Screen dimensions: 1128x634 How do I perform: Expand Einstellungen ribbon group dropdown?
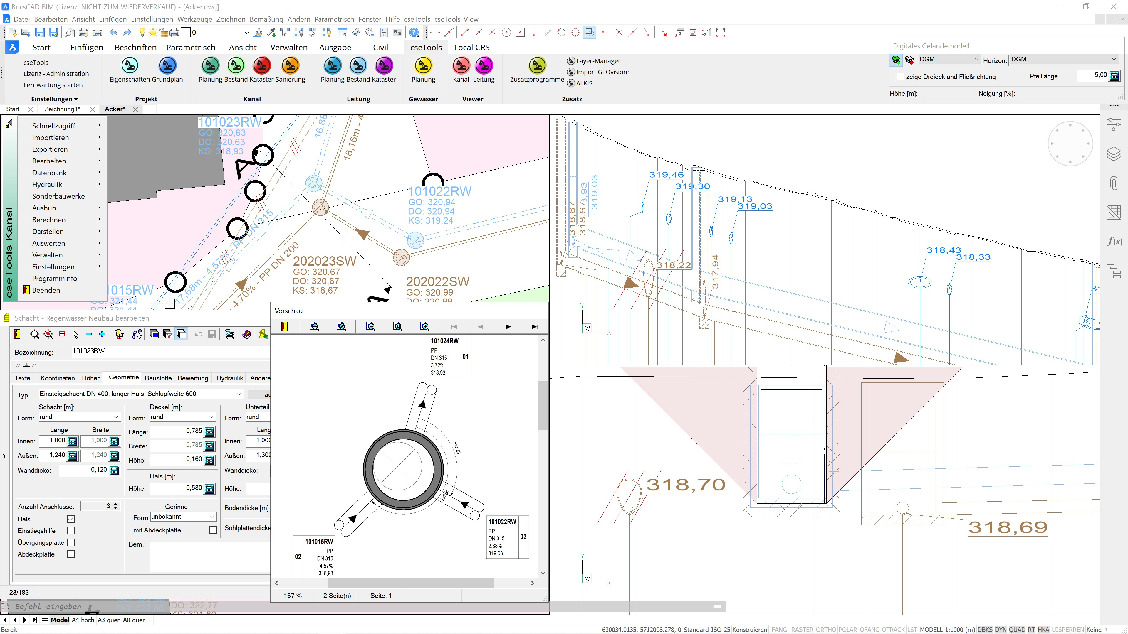click(x=55, y=99)
